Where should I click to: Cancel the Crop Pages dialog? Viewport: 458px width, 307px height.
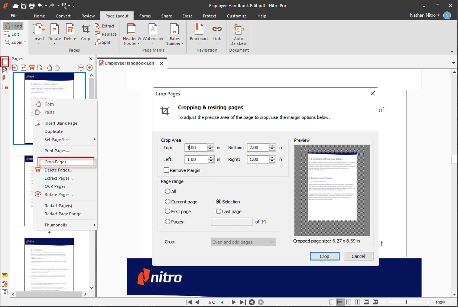tap(358, 256)
